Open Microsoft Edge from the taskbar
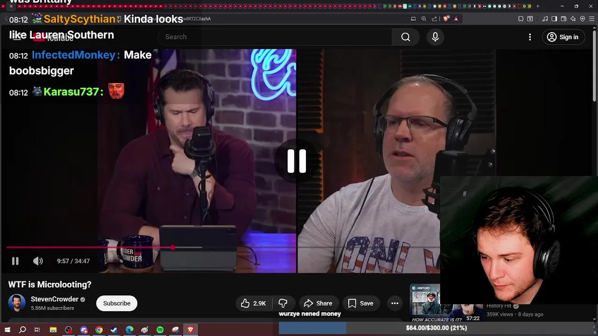The width and height of the screenshot is (598, 336). [x=129, y=330]
